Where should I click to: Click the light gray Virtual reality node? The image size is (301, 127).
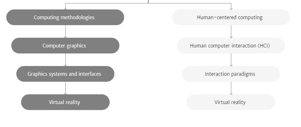pyautogui.click(x=231, y=102)
